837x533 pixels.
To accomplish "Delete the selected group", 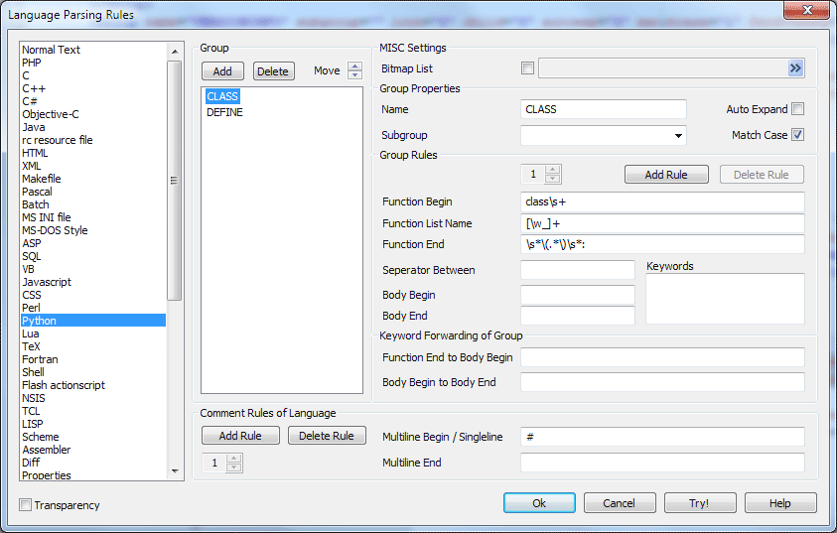I will click(273, 71).
